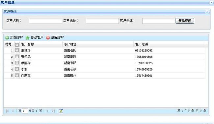Go to next page in pager
The height and width of the screenshot is (124, 214).
click(x=47, y=111)
